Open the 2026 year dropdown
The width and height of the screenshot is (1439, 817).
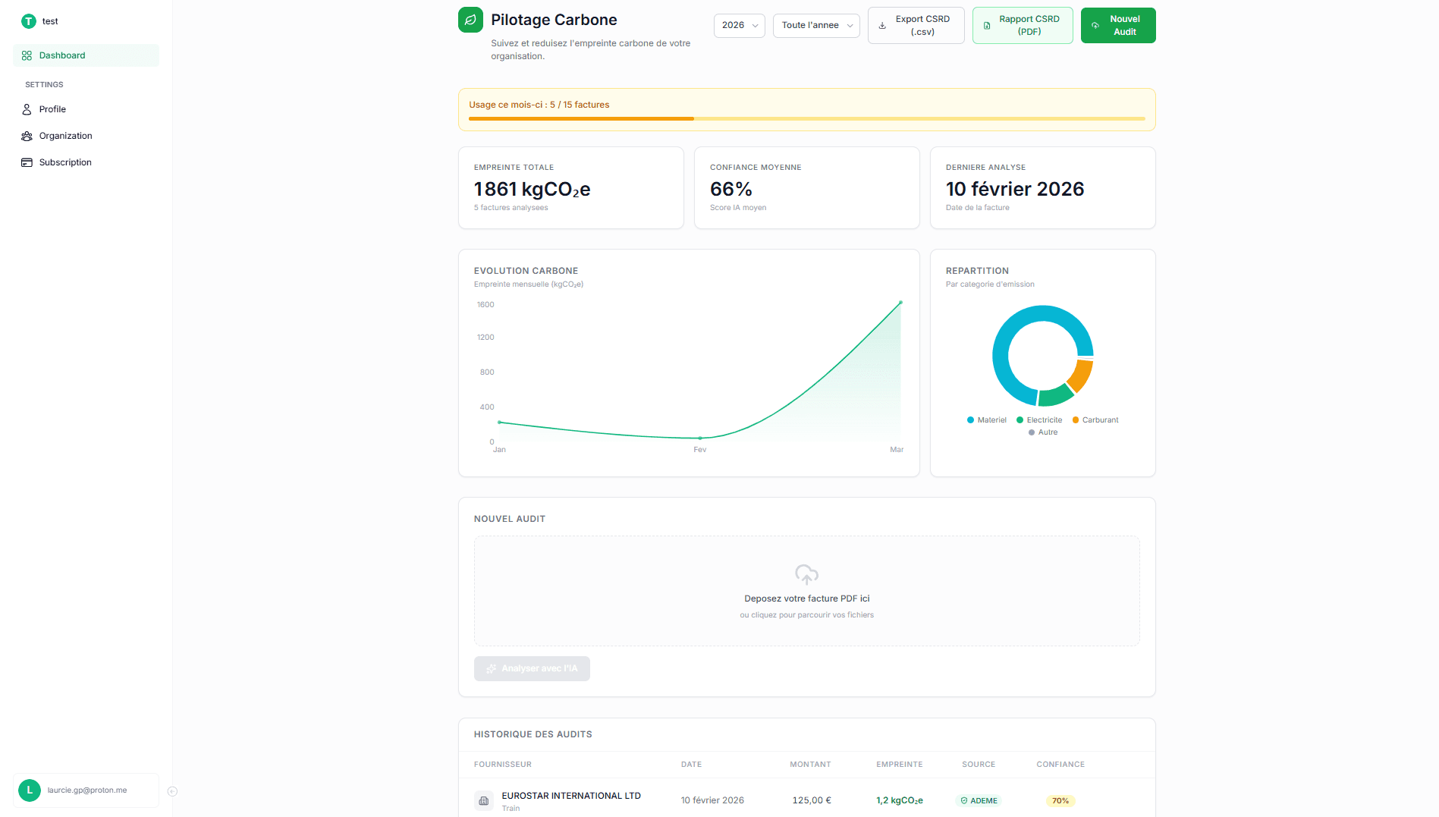(x=739, y=26)
